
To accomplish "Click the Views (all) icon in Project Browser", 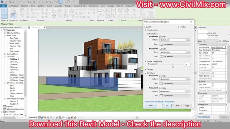I will click(5, 30).
